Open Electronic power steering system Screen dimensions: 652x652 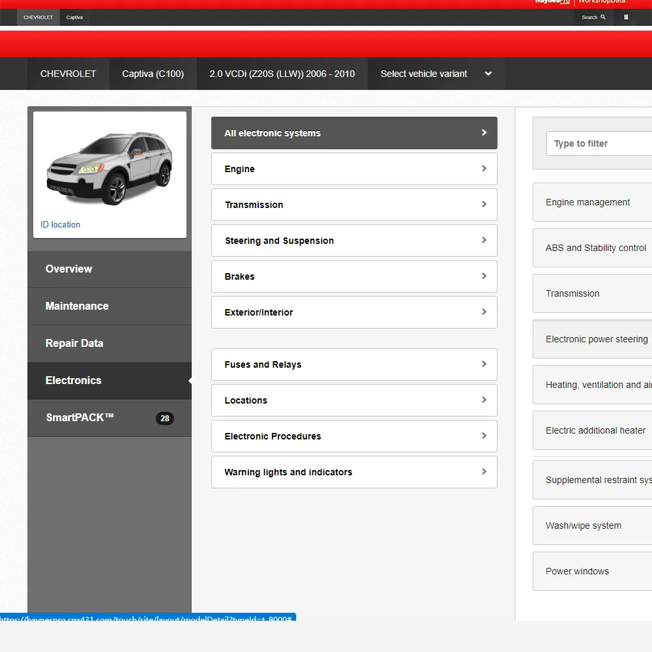(x=593, y=339)
